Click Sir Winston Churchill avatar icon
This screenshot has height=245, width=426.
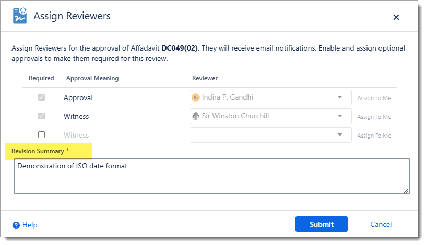tap(196, 116)
